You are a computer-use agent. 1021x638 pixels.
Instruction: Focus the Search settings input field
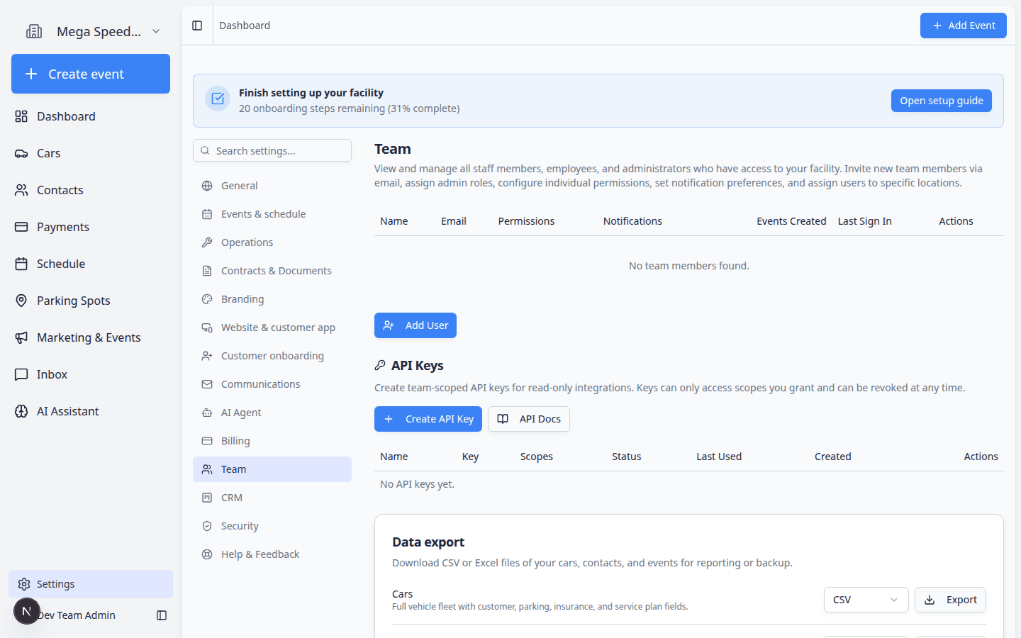point(272,150)
